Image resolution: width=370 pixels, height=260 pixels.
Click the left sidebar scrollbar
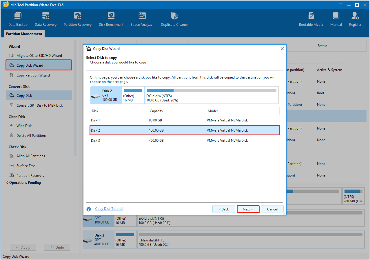click(x=75, y=98)
